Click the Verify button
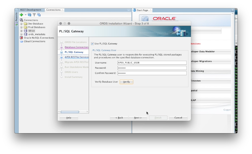The image size is (252, 154). click(126, 82)
